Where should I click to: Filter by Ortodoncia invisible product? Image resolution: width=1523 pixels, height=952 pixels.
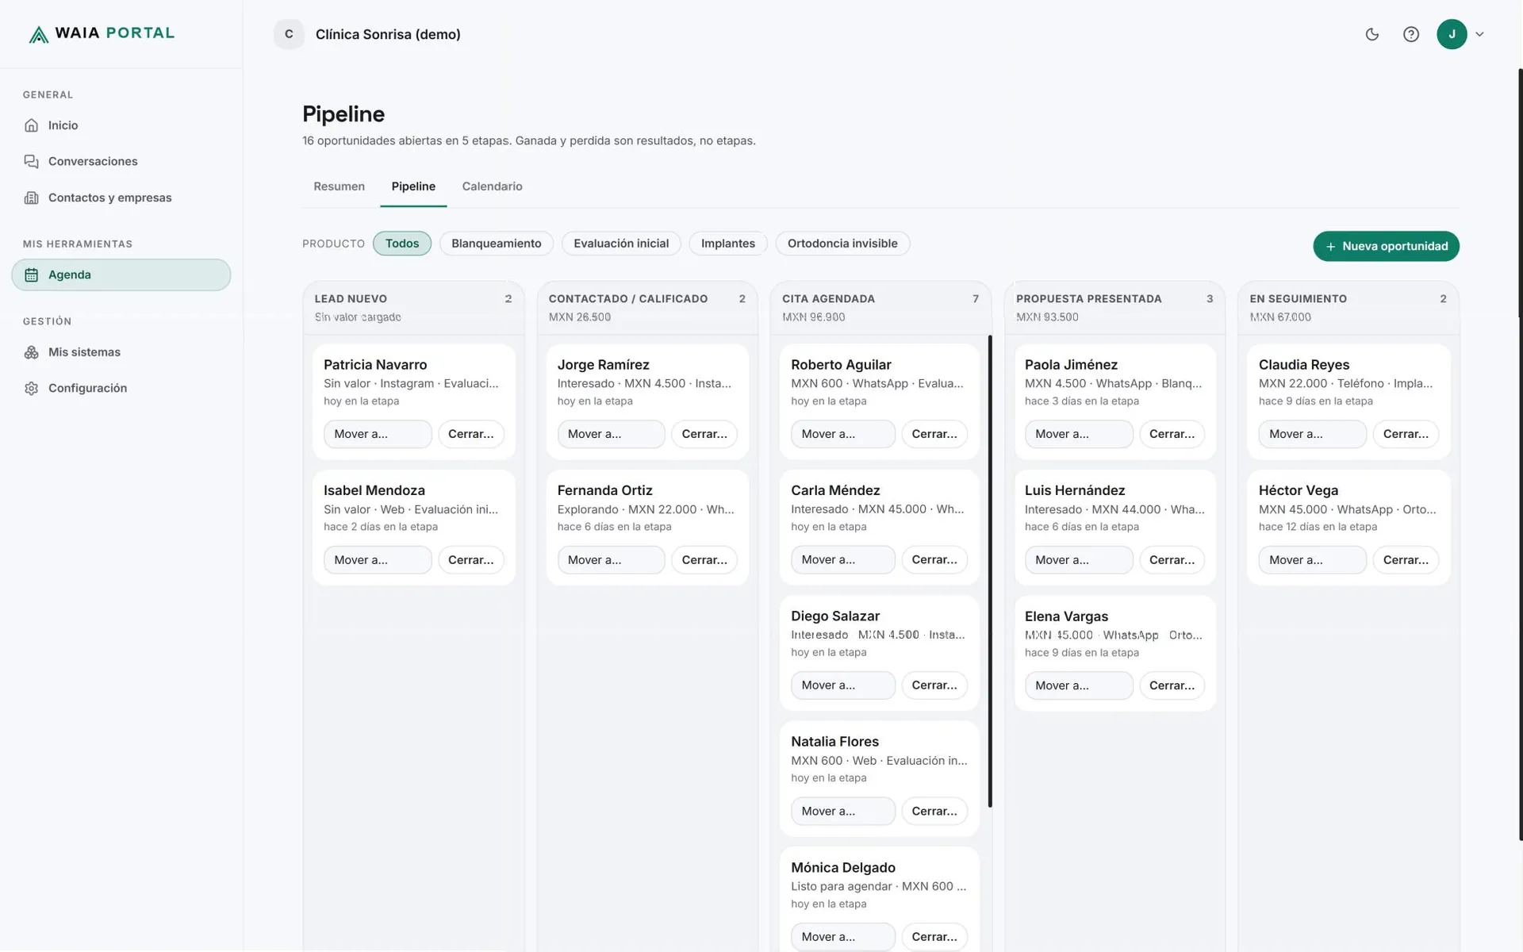tap(842, 244)
